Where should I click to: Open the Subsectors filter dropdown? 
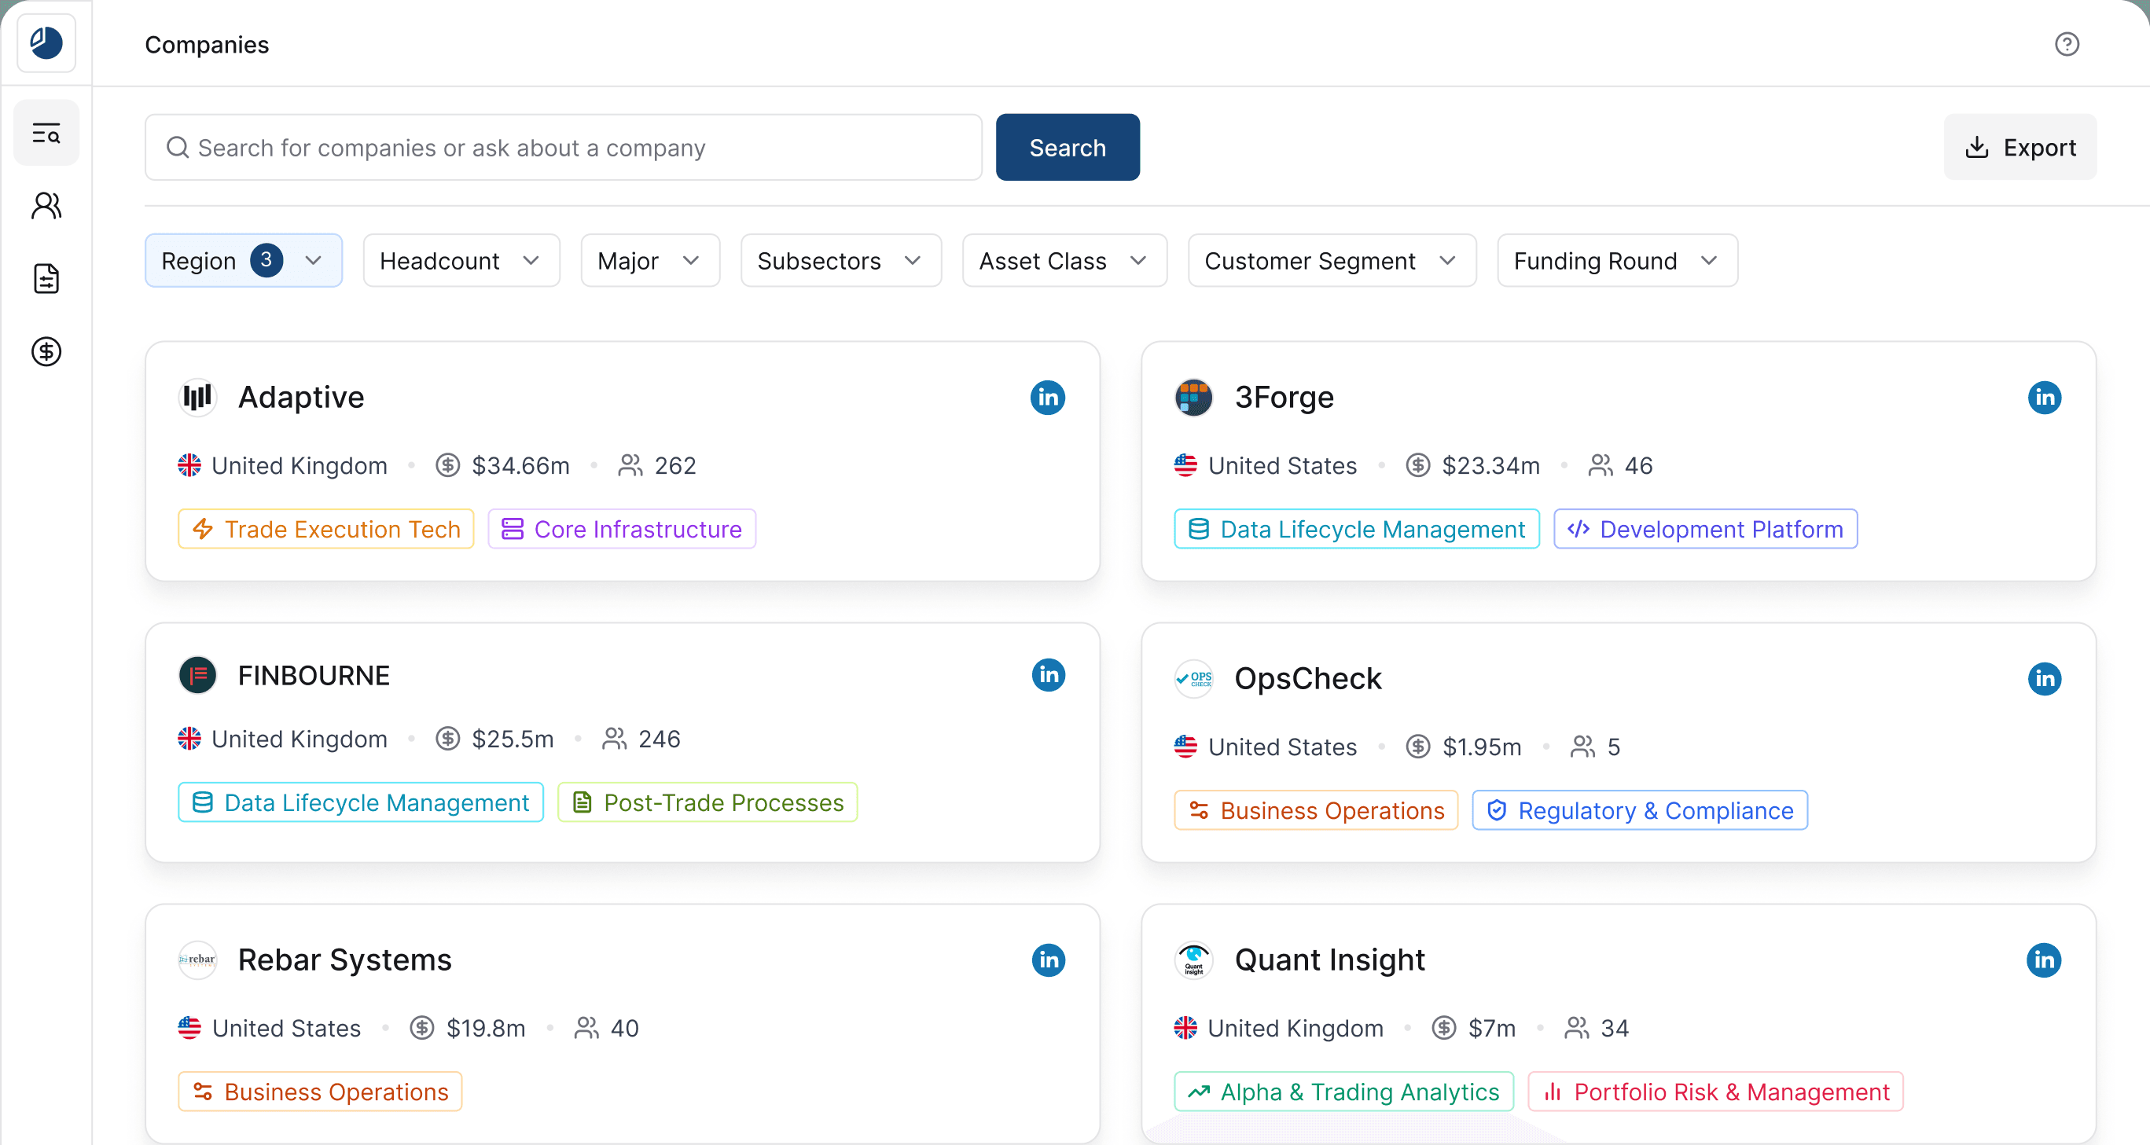tap(841, 260)
